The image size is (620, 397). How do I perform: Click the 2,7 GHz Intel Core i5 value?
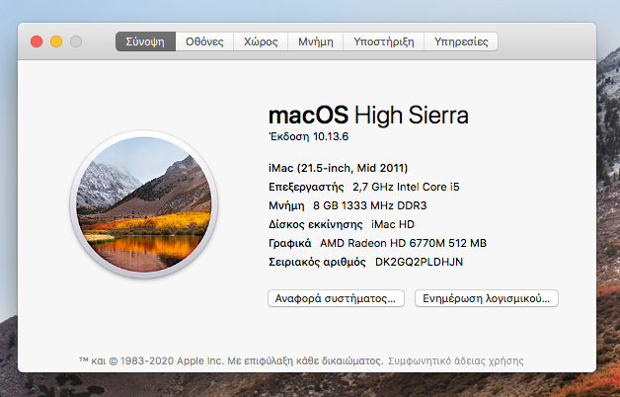click(x=406, y=187)
